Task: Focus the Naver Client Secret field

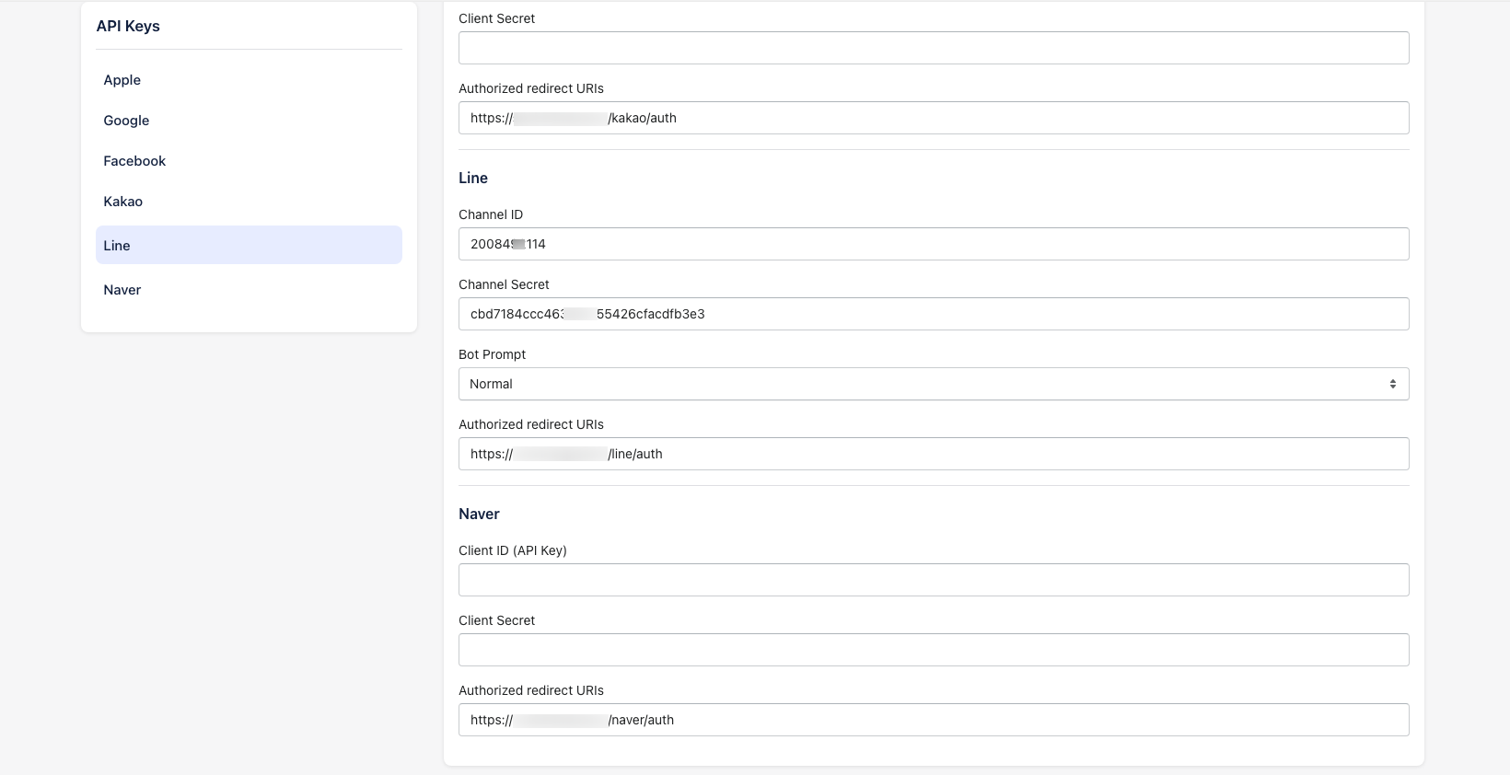Action: 934,650
